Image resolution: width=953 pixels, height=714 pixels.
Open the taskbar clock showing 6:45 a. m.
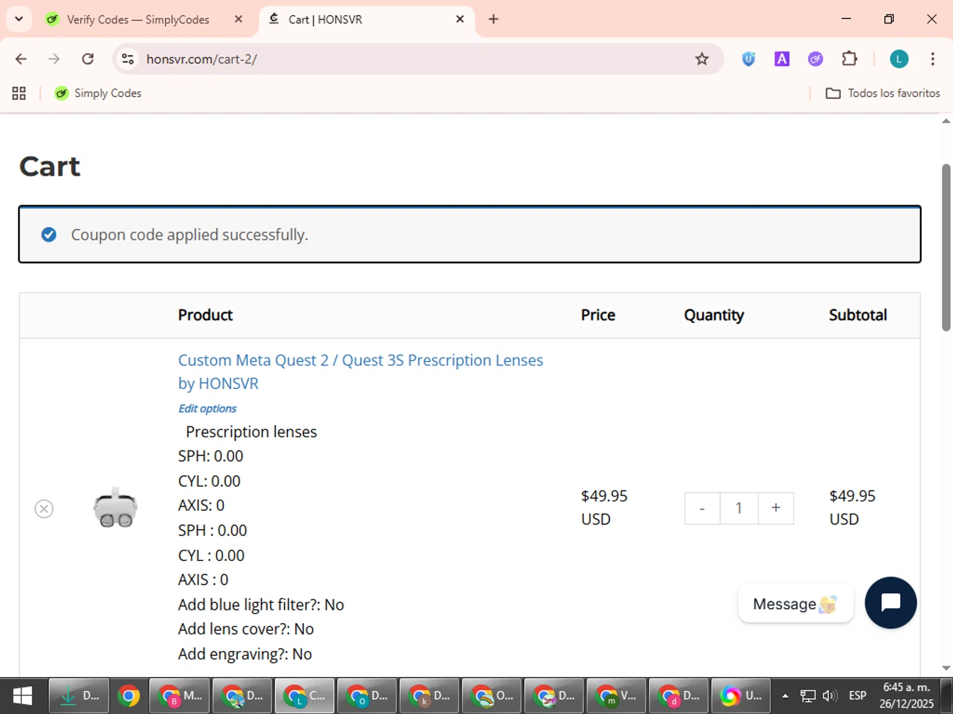tap(906, 696)
